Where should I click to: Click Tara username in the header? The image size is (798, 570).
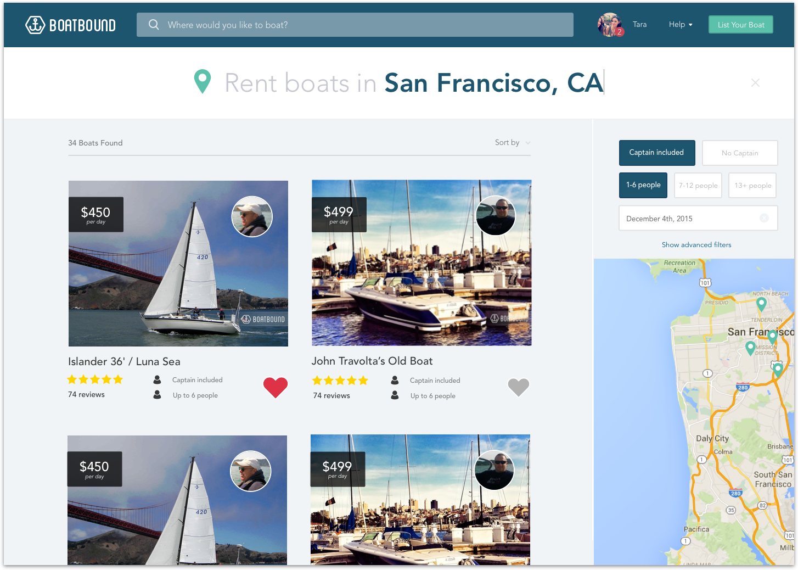pyautogui.click(x=639, y=24)
